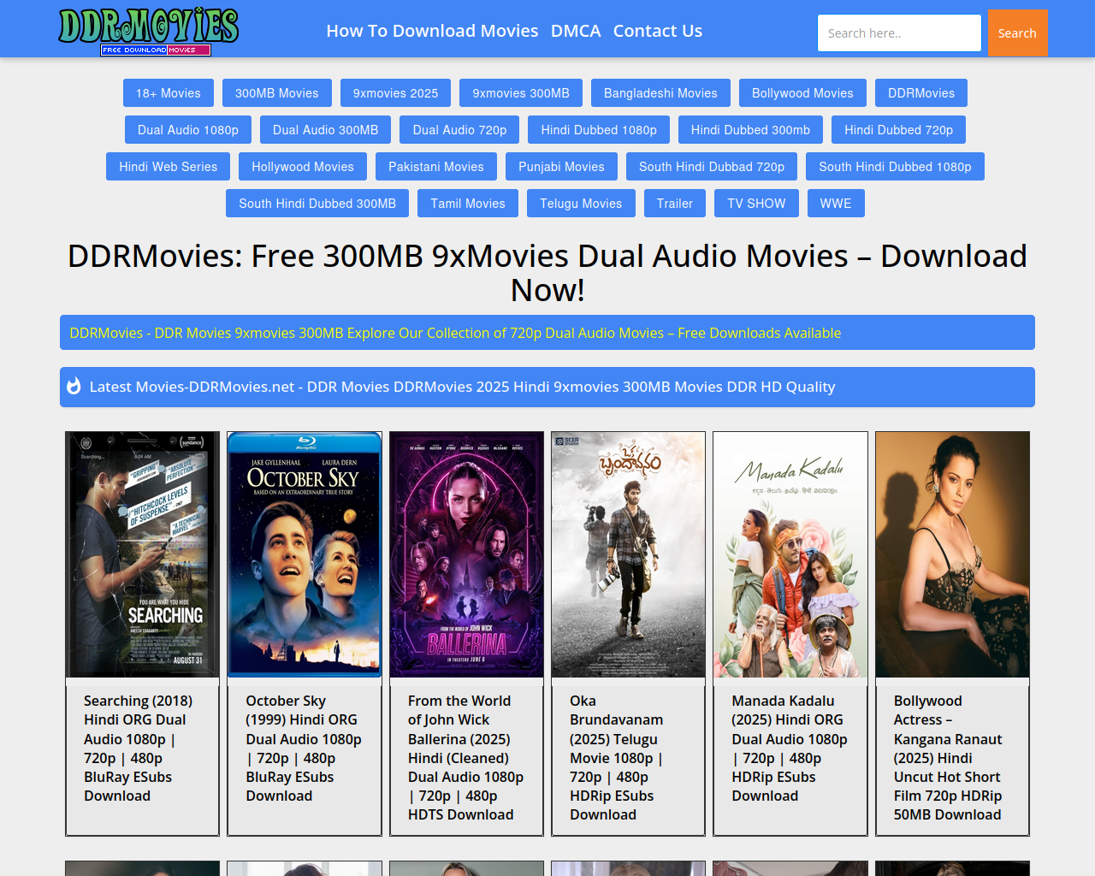The height and width of the screenshot is (876, 1095).
Task: Click Manada Kadalu (2025) title link
Action: (x=790, y=749)
